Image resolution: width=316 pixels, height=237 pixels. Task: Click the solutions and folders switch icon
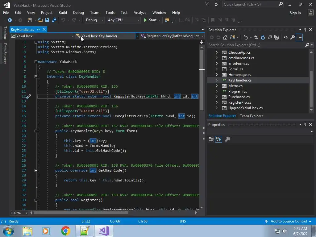[232, 37]
